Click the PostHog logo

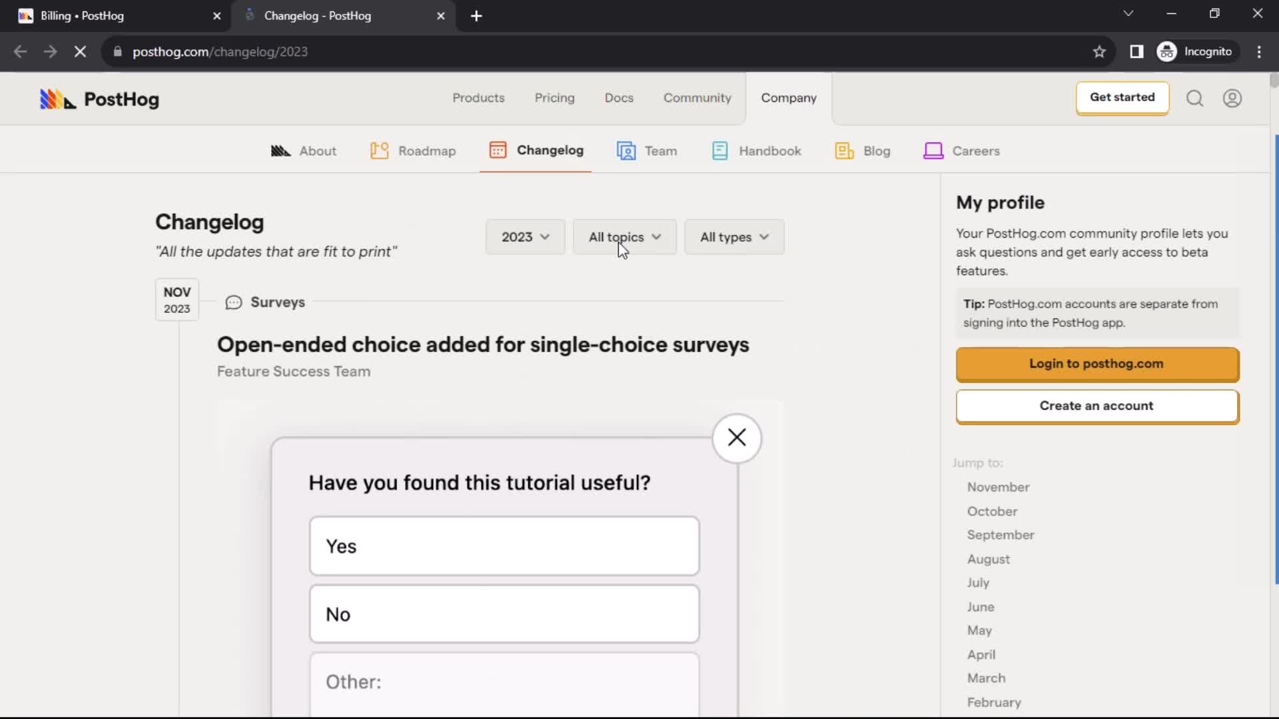[x=99, y=99]
